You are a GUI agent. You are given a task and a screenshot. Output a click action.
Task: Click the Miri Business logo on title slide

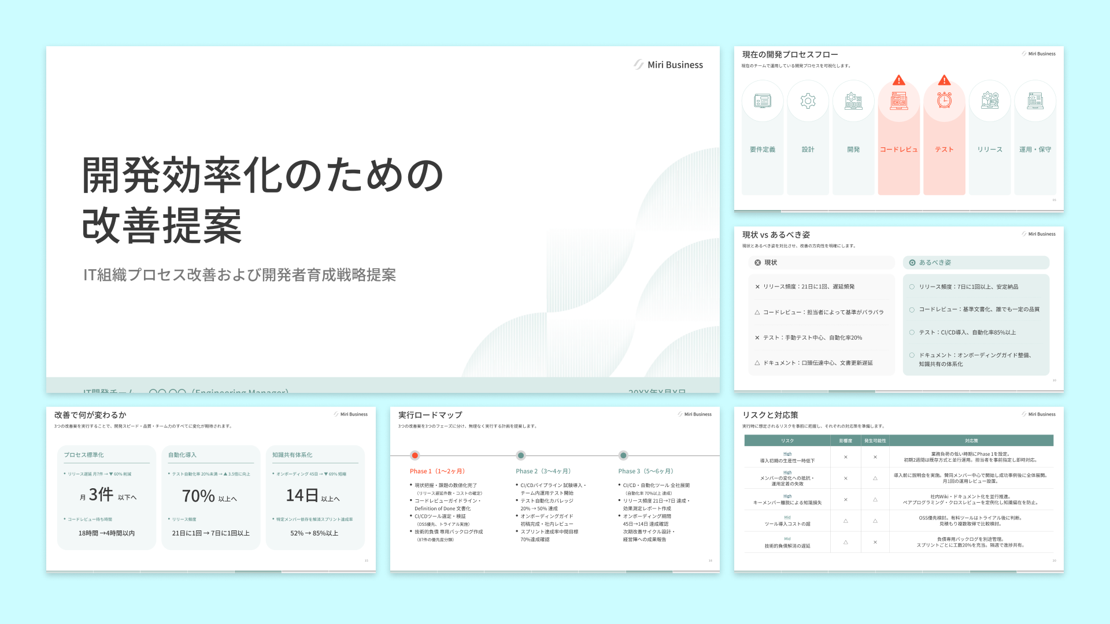click(668, 65)
